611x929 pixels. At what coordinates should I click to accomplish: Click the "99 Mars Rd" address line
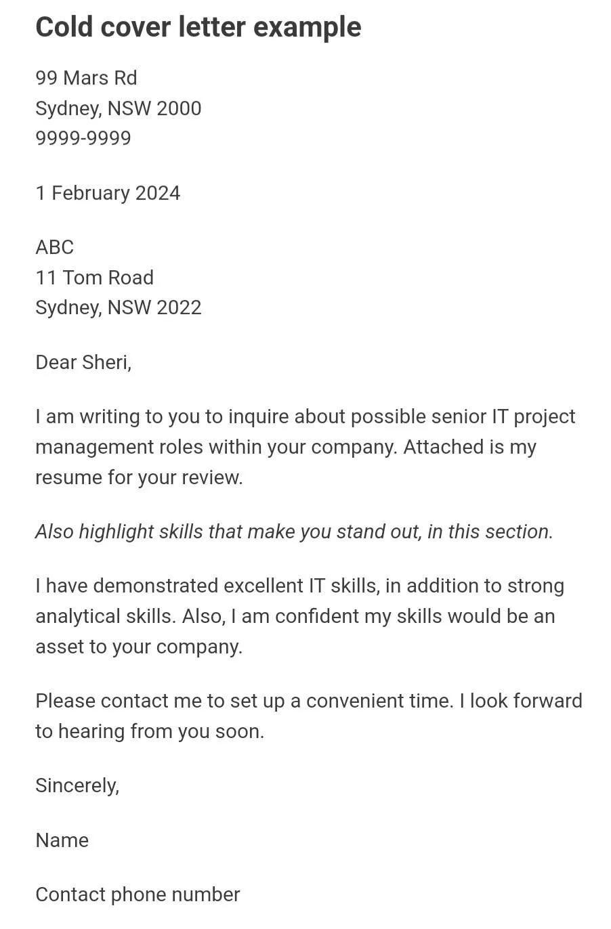click(86, 79)
